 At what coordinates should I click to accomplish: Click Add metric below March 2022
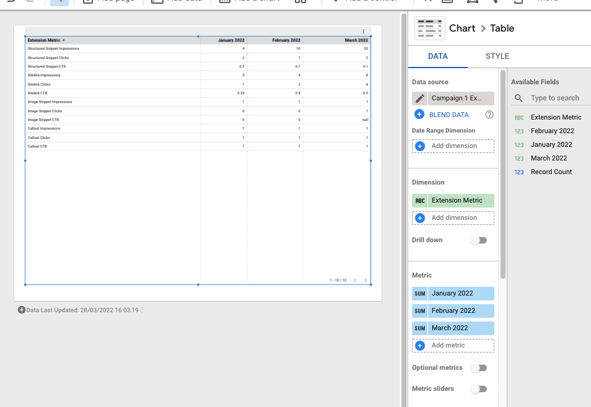point(453,346)
